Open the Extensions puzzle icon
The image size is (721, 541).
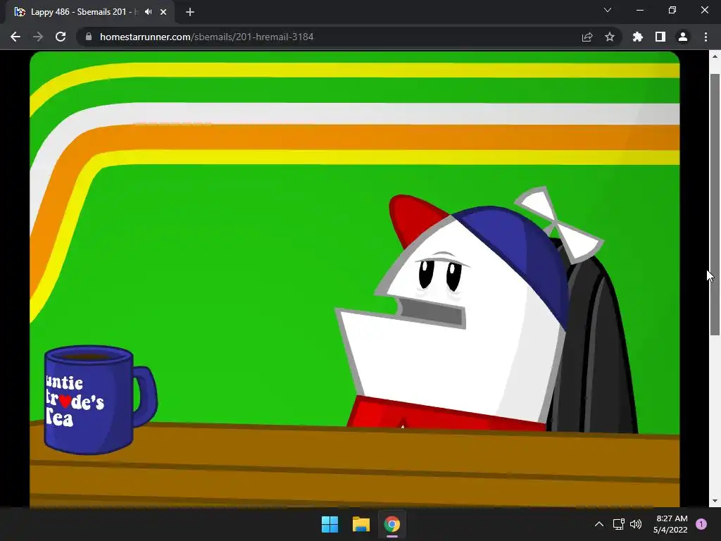pyautogui.click(x=637, y=37)
